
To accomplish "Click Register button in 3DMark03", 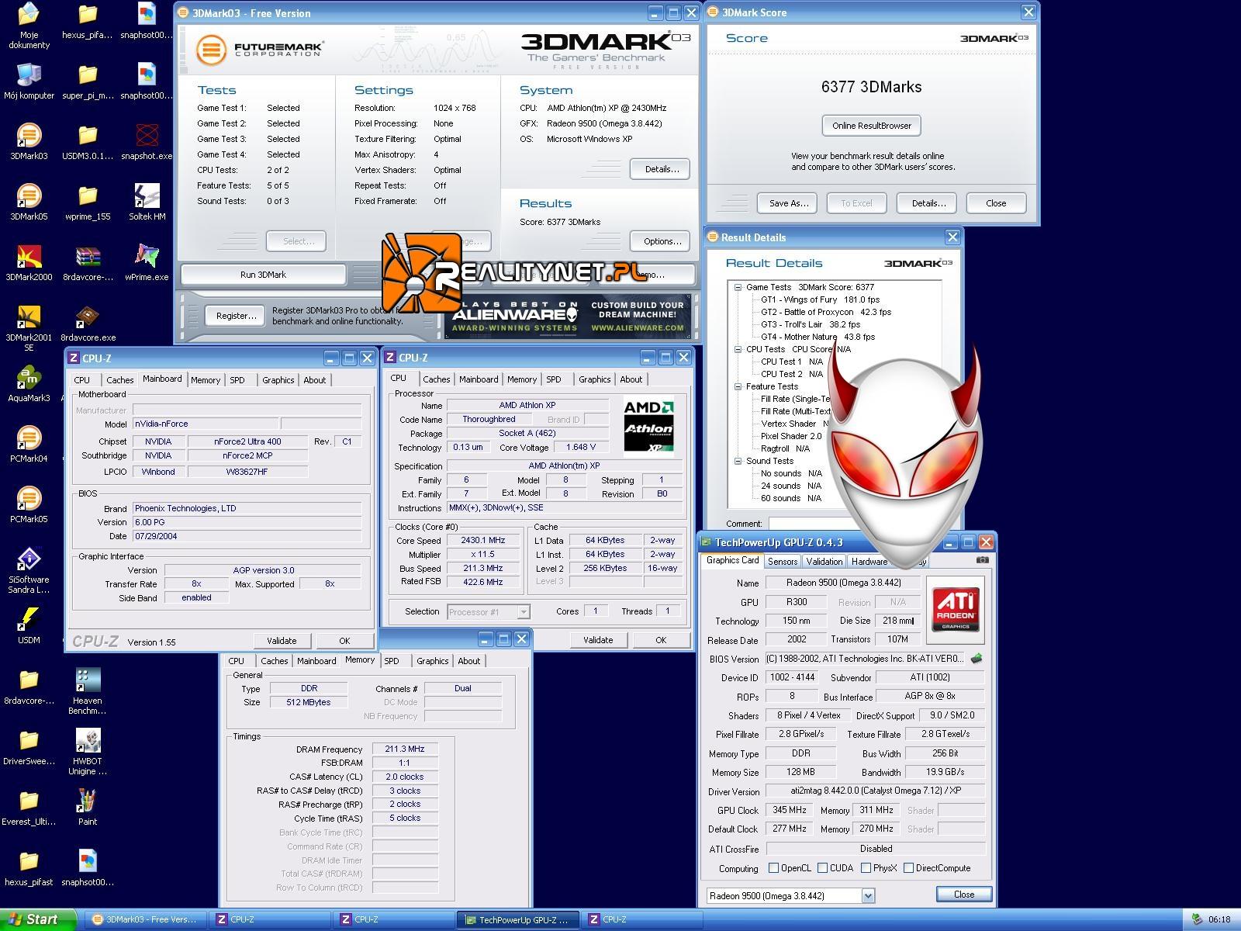I will [x=237, y=316].
